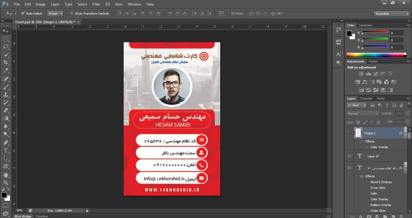412x218 pixels.
Task: Enable Show Transform Controls checkbox
Action: pos(71,14)
